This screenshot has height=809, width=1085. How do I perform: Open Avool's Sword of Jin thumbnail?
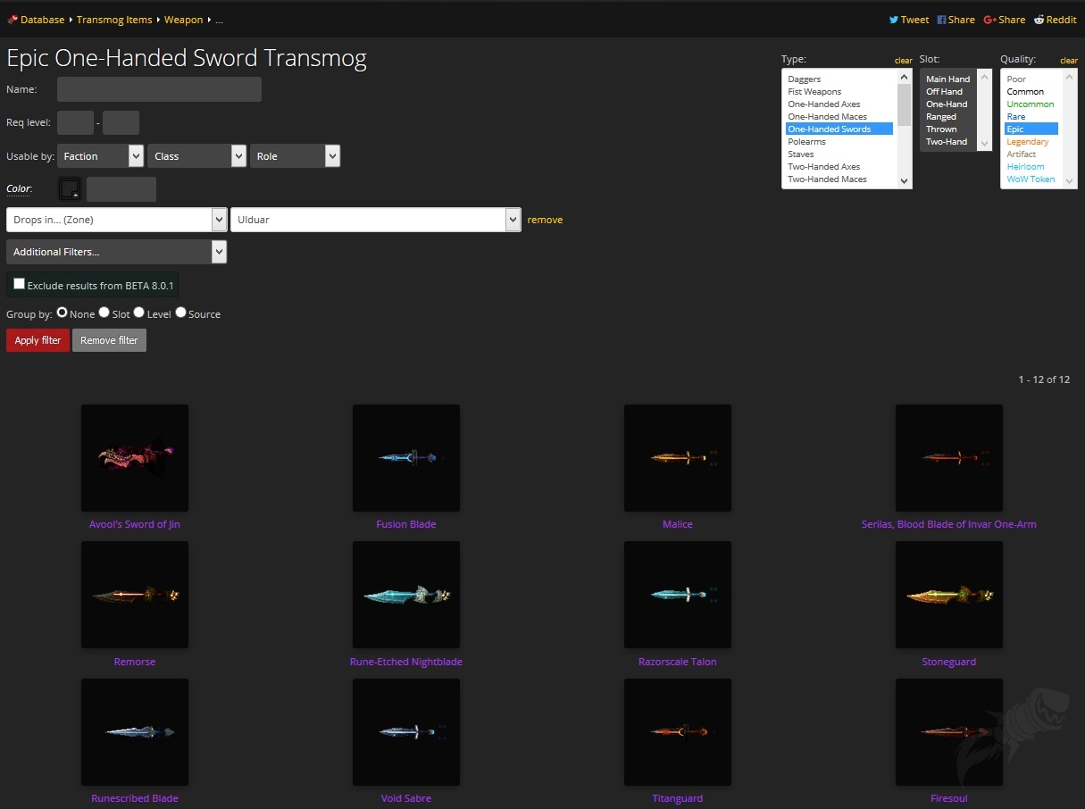[135, 458]
